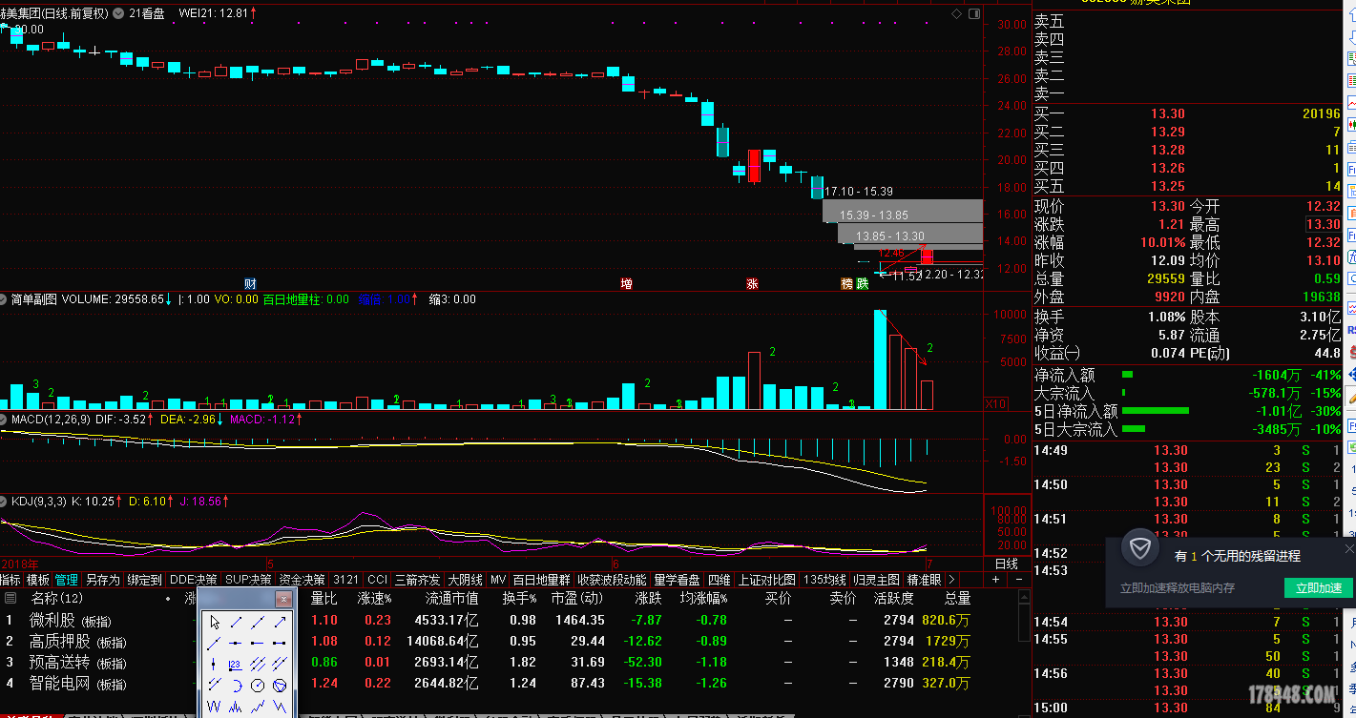Sort list by 流通市值 column header
The image size is (1356, 718).
coord(452,599)
